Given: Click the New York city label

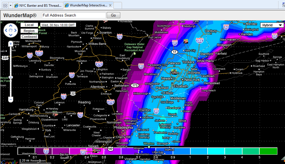Looking at the screenshot, I should tap(192, 80).
